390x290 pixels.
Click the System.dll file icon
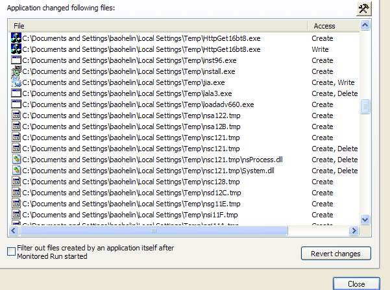[17, 171]
